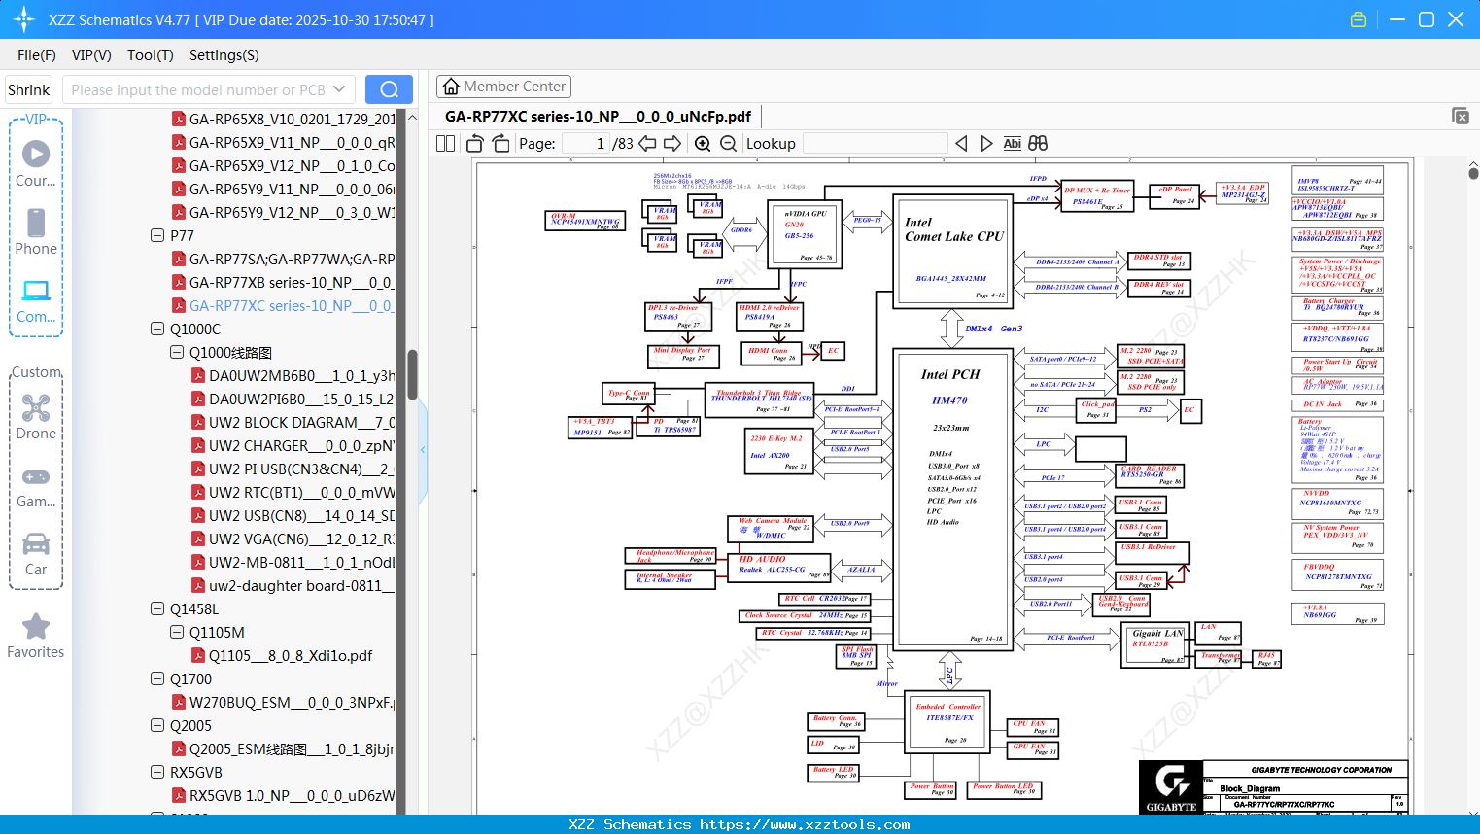
Task: Collapse the RX5GVB folder
Action: click(157, 772)
